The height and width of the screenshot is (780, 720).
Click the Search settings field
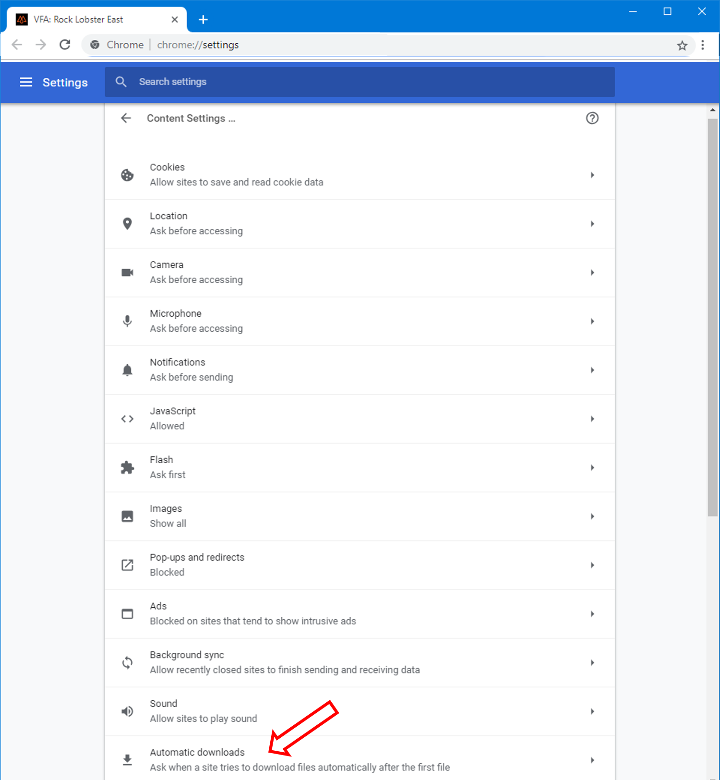click(x=360, y=82)
